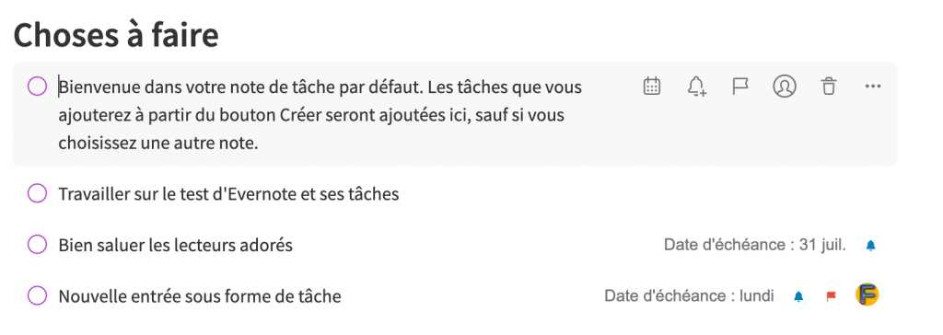Viewport: 943px width, 335px height.
Task: Check off 'Travailler sur le test d'Evernote'
Action: 37,193
